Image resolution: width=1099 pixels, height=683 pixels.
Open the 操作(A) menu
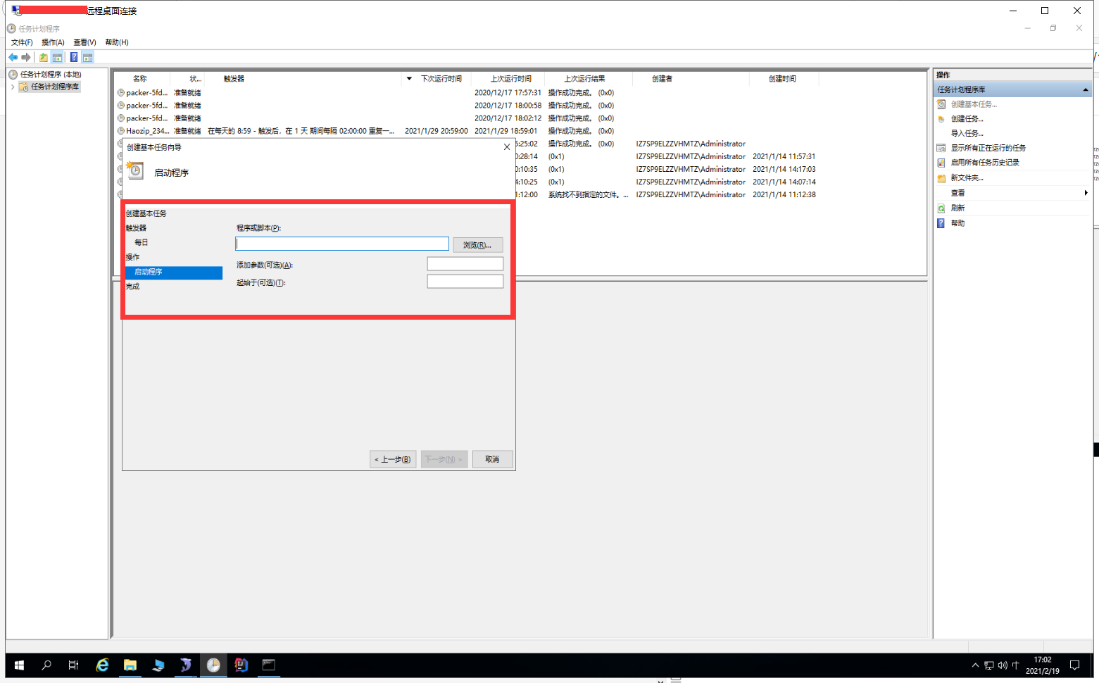tap(53, 42)
